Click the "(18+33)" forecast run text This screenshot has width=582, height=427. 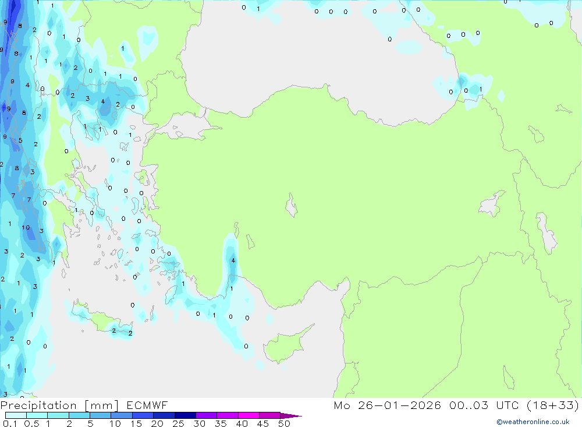[x=553, y=405]
